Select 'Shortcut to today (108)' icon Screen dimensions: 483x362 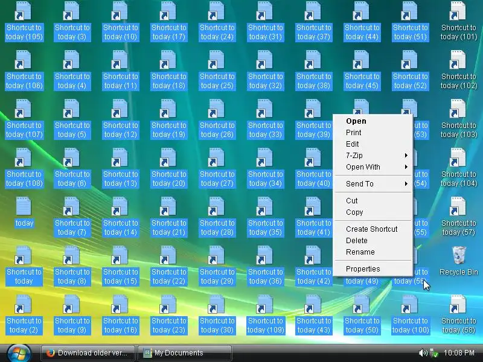pos(24,168)
